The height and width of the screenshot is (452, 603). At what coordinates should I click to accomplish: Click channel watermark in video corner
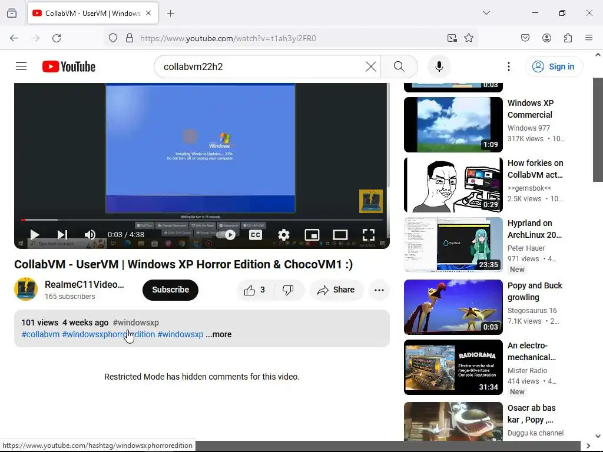[371, 201]
